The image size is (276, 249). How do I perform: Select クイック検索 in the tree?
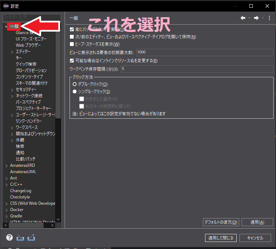26,64
